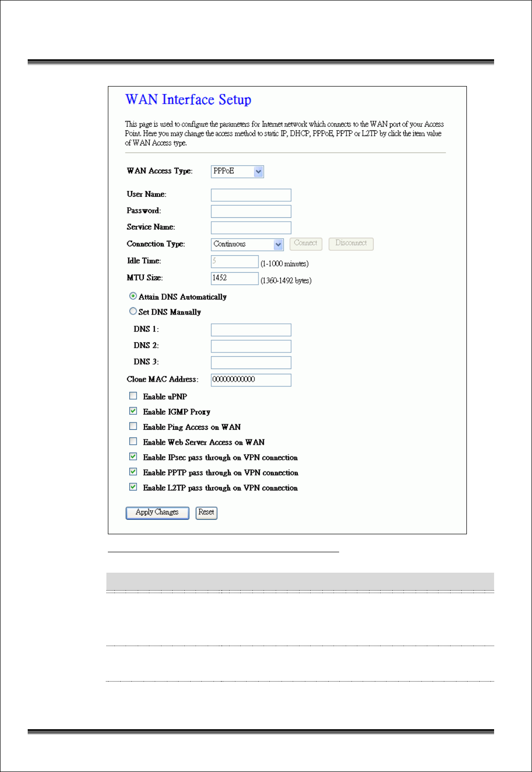Click the Service Name input field

pyautogui.click(x=251, y=228)
